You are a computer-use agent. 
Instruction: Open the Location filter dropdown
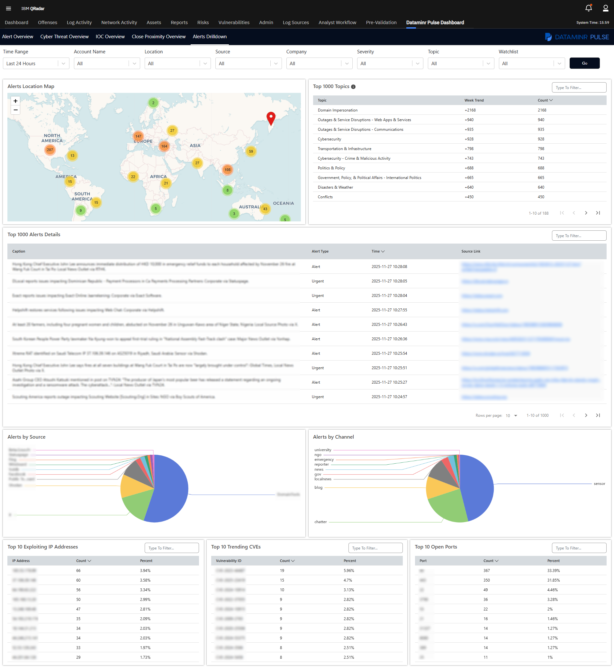177,63
